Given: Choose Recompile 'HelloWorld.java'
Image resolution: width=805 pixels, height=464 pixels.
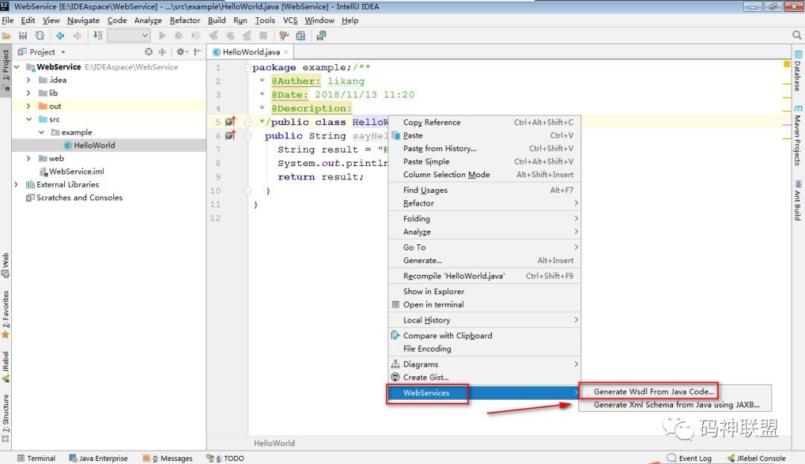Looking at the screenshot, I should (x=484, y=276).
